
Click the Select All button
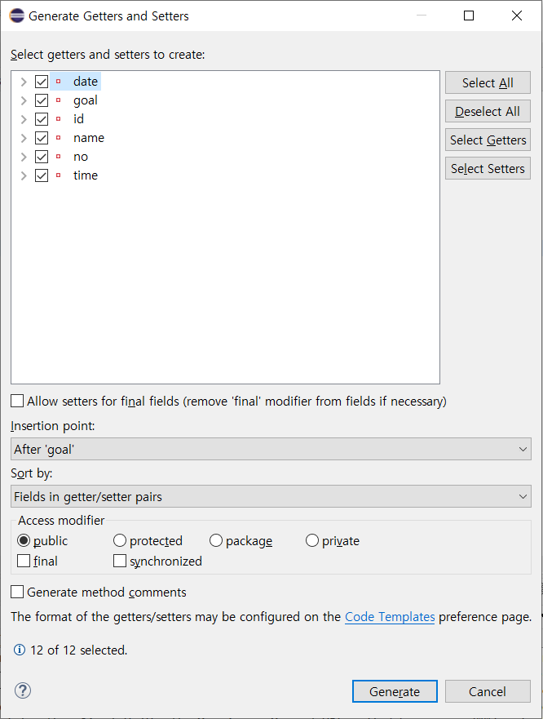coord(488,82)
